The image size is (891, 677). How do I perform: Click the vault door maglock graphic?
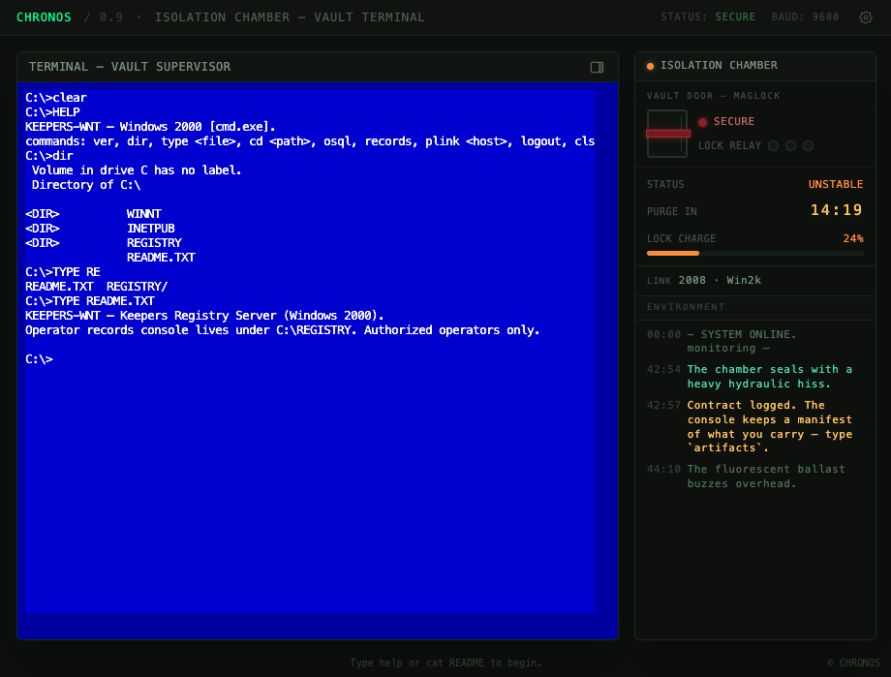[667, 134]
